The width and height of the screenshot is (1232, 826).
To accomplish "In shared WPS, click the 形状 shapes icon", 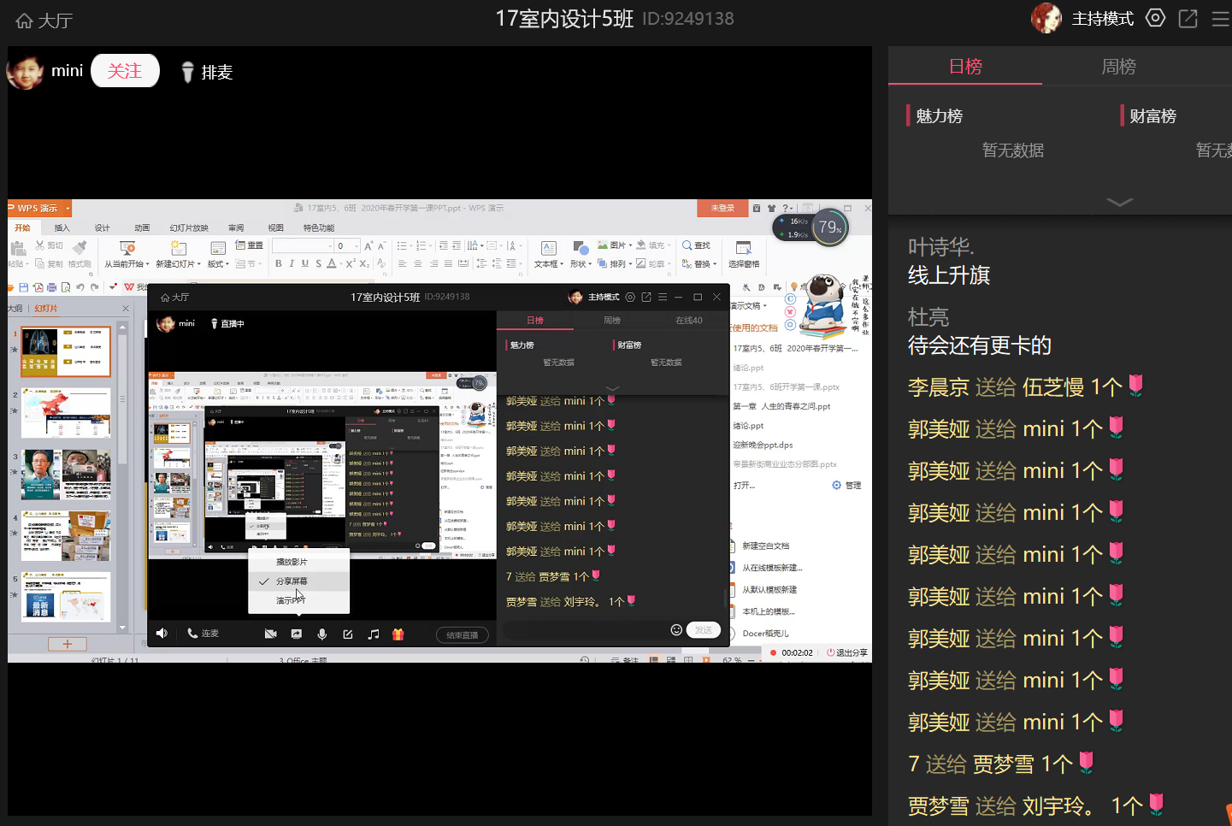I will coord(581,248).
